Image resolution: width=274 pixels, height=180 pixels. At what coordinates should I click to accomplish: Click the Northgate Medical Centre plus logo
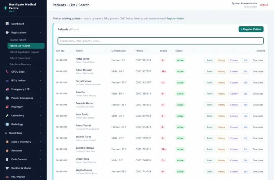click(x=5, y=8)
